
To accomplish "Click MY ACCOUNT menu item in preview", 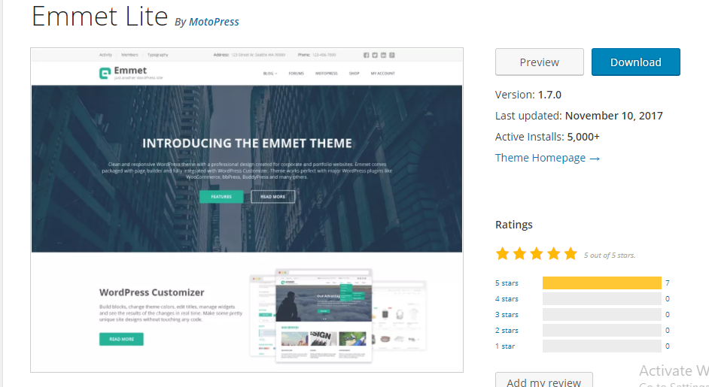I will point(383,73).
